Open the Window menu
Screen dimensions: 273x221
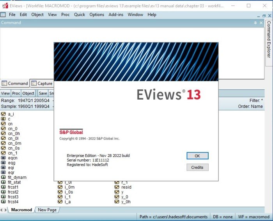(135, 14)
